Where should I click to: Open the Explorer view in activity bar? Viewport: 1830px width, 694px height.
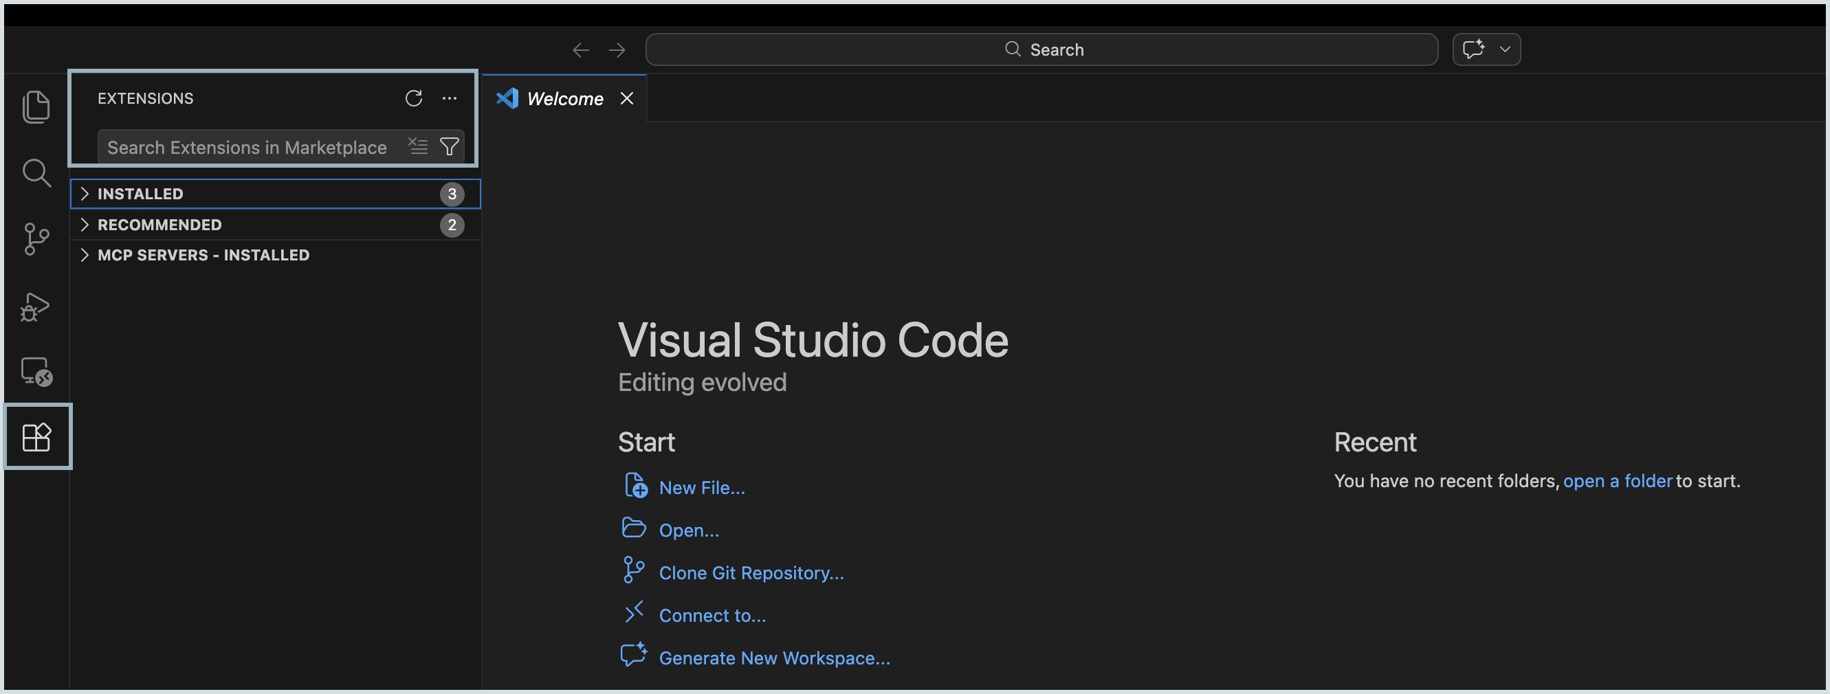click(36, 107)
